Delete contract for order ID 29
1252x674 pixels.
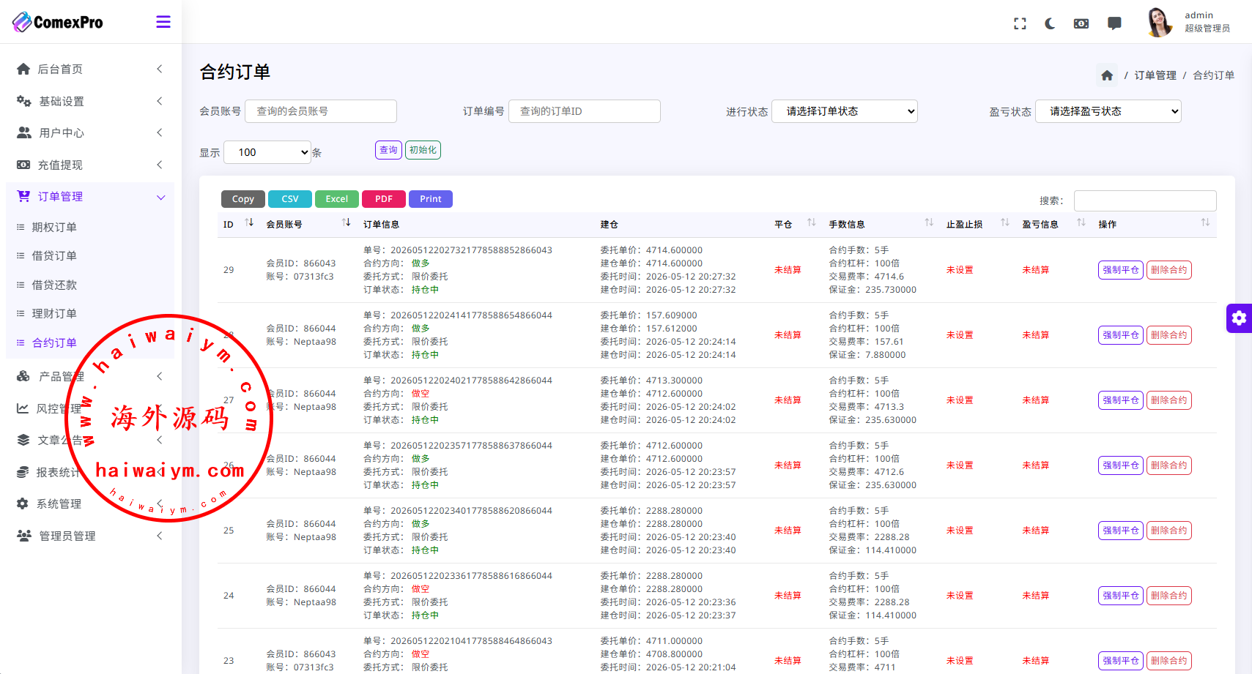point(1169,270)
